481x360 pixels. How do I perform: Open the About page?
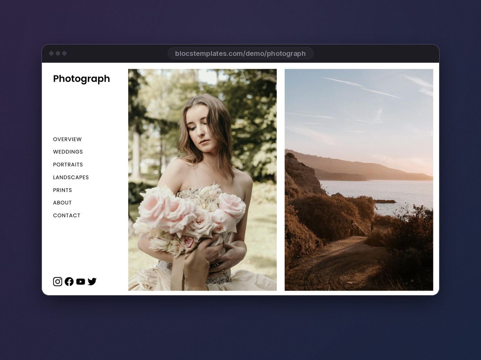pos(62,203)
